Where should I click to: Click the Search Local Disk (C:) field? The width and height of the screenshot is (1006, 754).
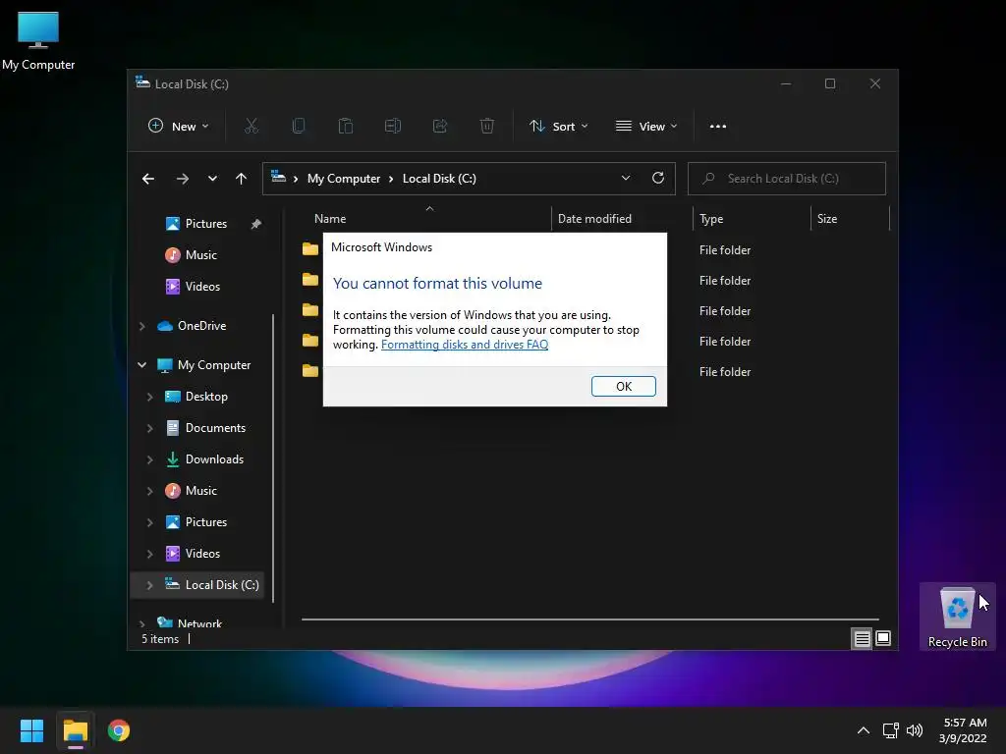coord(787,179)
